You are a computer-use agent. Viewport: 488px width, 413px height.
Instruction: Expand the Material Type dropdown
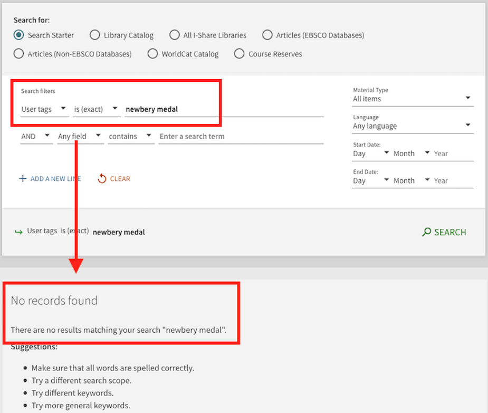(x=413, y=99)
